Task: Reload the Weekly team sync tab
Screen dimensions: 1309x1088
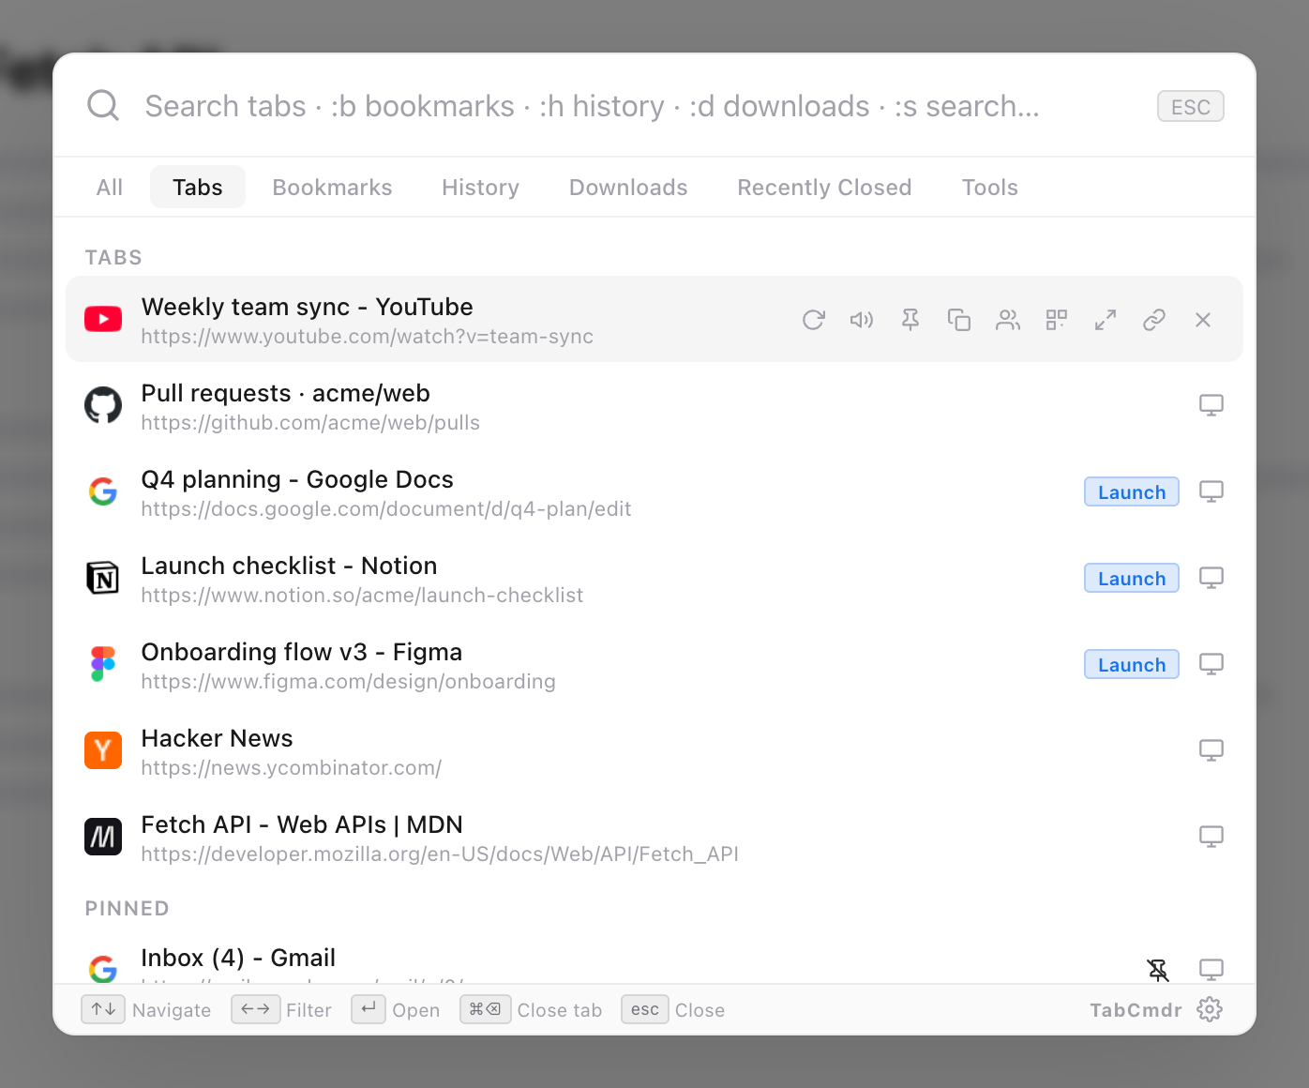Action: [x=813, y=320]
